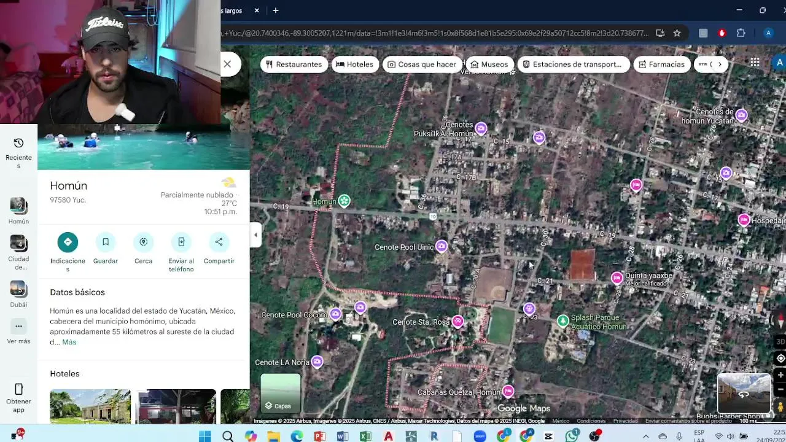Viewport: 786px width, 442px height.
Task: Select the Splash Parque Acuático Homún pin
Action: 563,321
